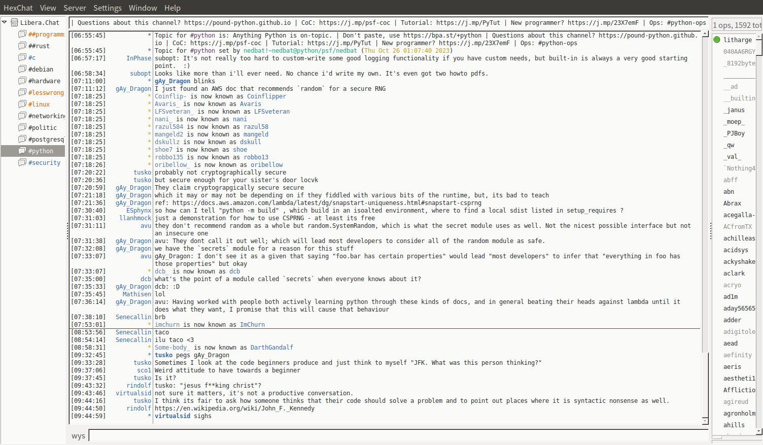Switch to the ##rust channel
763x445 pixels.
click(39, 46)
